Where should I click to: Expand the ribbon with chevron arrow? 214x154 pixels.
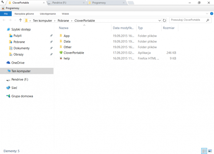tap(207, 14)
